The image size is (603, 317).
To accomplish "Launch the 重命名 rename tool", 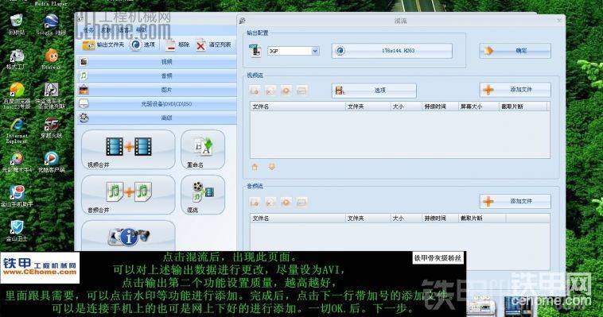I will click(x=203, y=149).
